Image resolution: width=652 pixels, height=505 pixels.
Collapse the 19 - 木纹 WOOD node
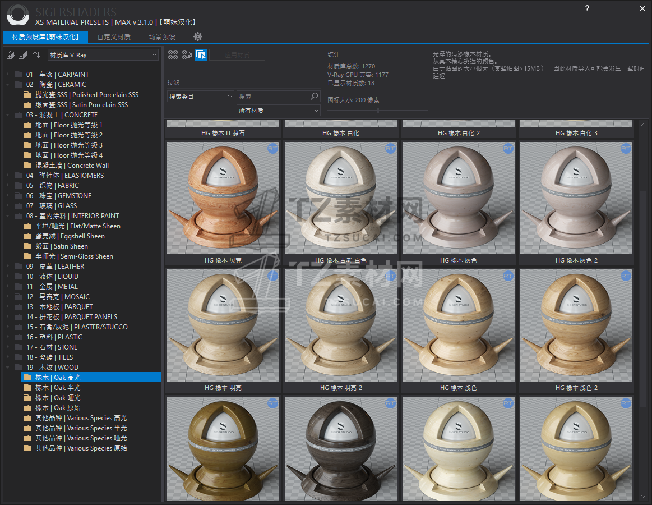(x=8, y=367)
